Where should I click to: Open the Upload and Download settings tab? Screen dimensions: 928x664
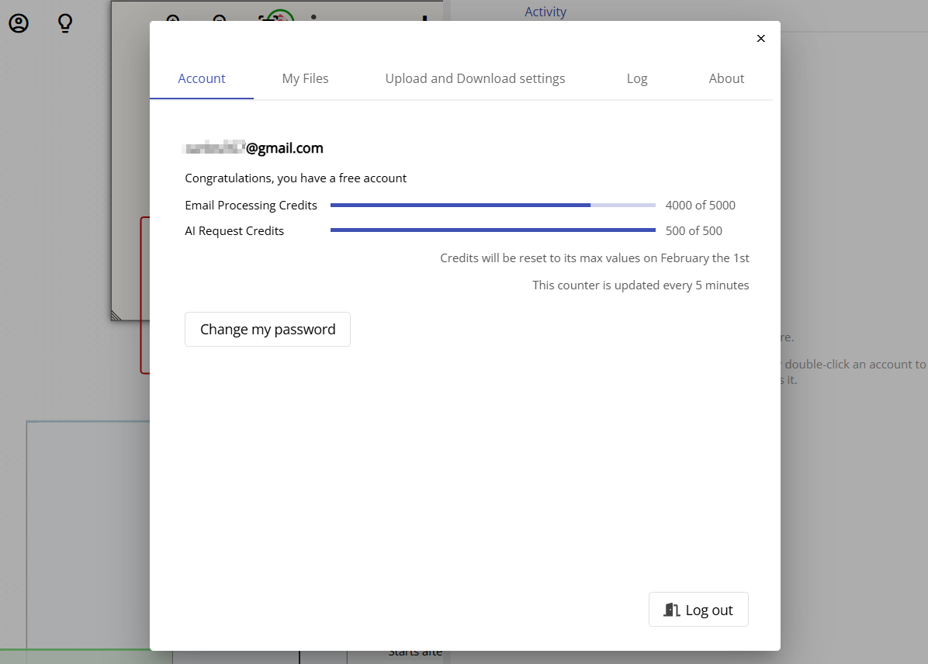[x=475, y=78]
